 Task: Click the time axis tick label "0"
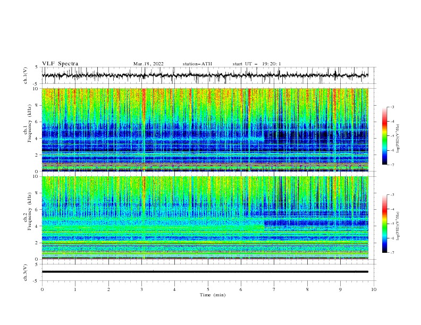click(x=42, y=289)
